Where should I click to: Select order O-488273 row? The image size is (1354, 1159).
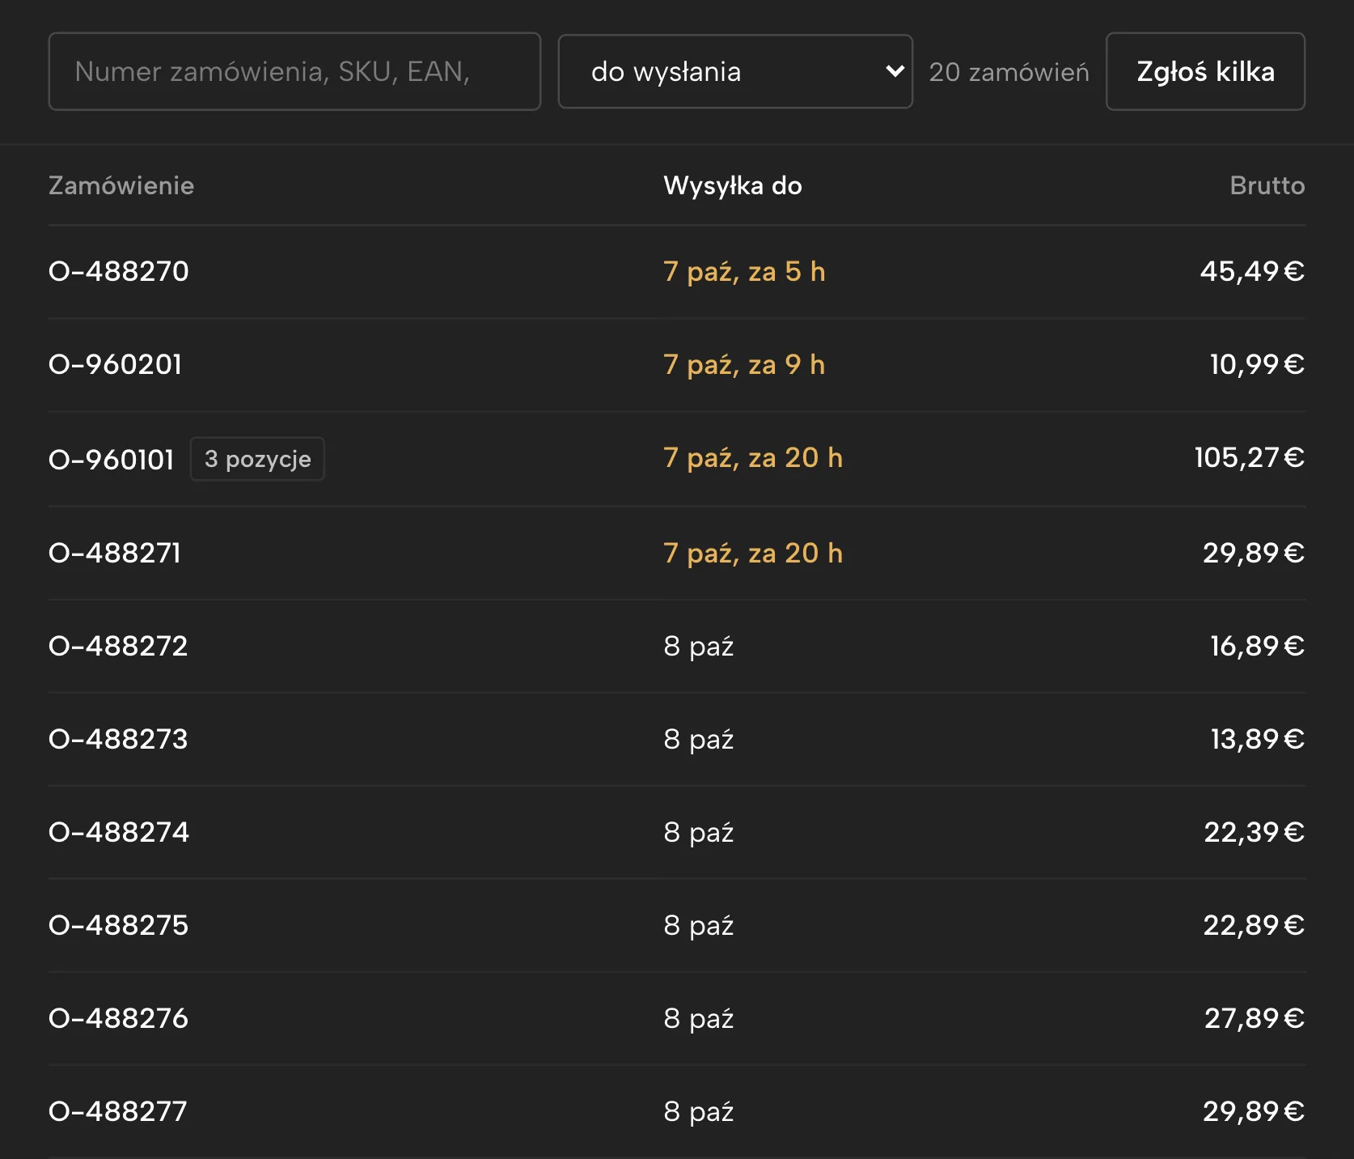[x=677, y=739]
